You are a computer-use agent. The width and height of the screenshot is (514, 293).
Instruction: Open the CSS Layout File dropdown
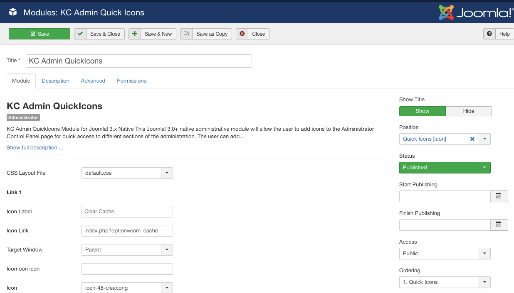127,173
